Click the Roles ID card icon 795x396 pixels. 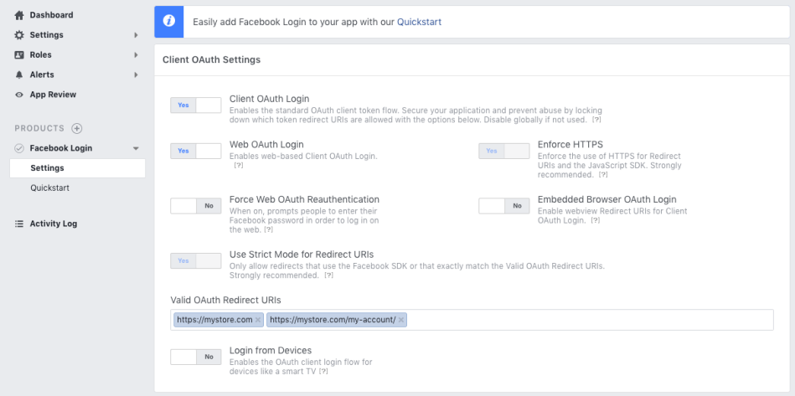[19, 54]
